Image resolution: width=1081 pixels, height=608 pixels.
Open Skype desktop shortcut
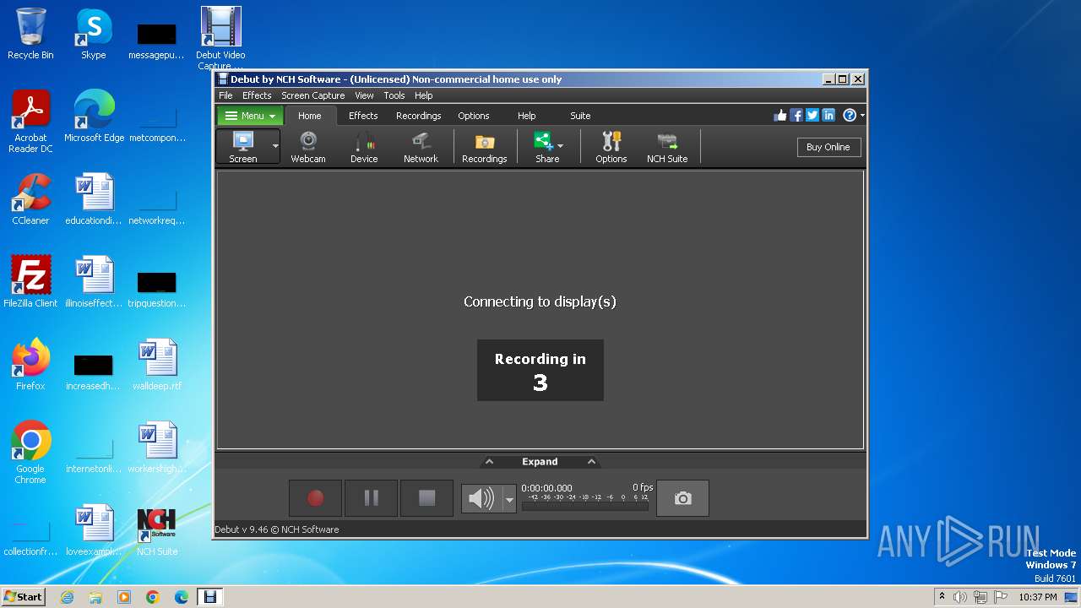click(x=94, y=34)
